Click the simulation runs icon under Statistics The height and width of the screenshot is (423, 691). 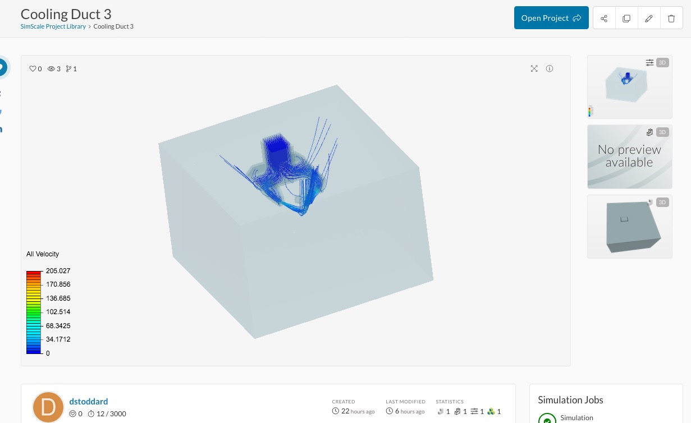pyautogui.click(x=474, y=411)
